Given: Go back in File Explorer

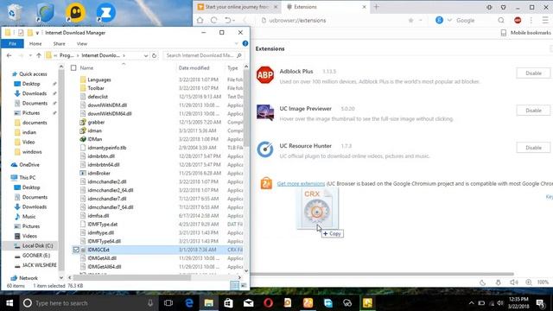Looking at the screenshot, I should click(10, 55).
